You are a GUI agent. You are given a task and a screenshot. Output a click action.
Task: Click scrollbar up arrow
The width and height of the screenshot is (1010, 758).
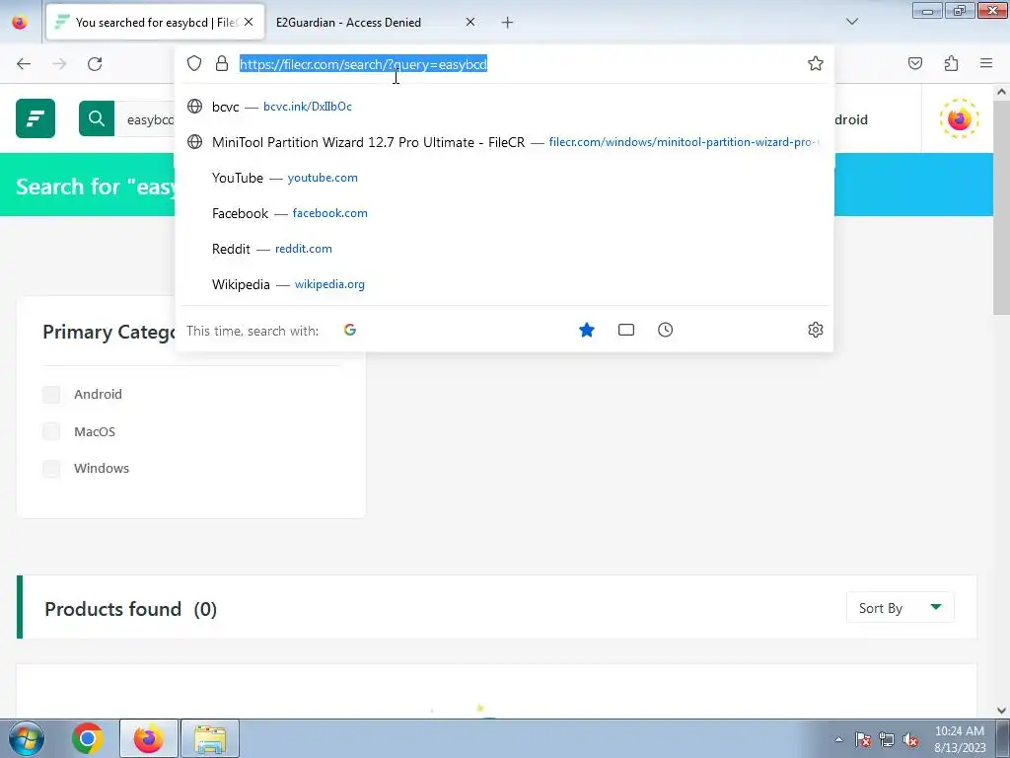(1001, 92)
